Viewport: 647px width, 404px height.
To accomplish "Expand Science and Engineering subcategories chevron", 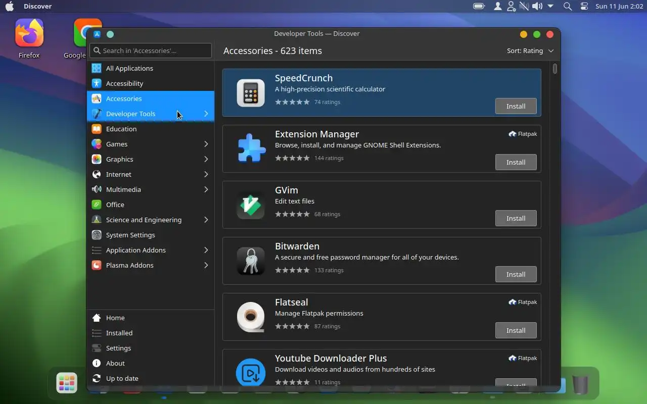I will 206,220.
